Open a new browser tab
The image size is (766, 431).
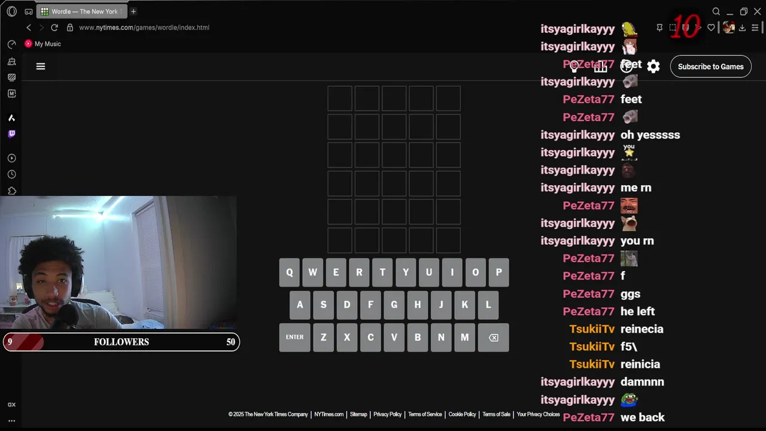pos(133,11)
